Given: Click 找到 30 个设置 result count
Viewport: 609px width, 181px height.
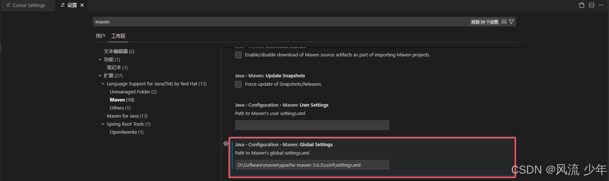Looking at the screenshot, I should [484, 22].
